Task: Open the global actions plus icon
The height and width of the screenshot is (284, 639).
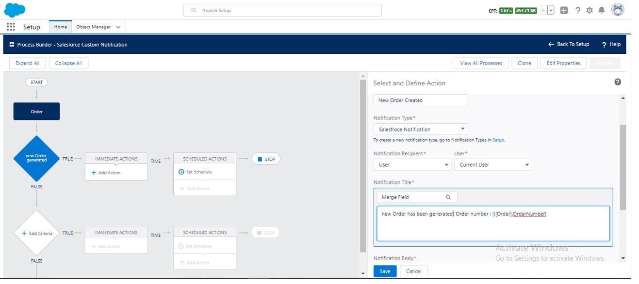Action: (564, 10)
